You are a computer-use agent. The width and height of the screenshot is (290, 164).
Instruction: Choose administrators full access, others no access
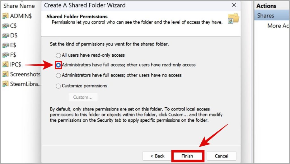click(x=58, y=75)
